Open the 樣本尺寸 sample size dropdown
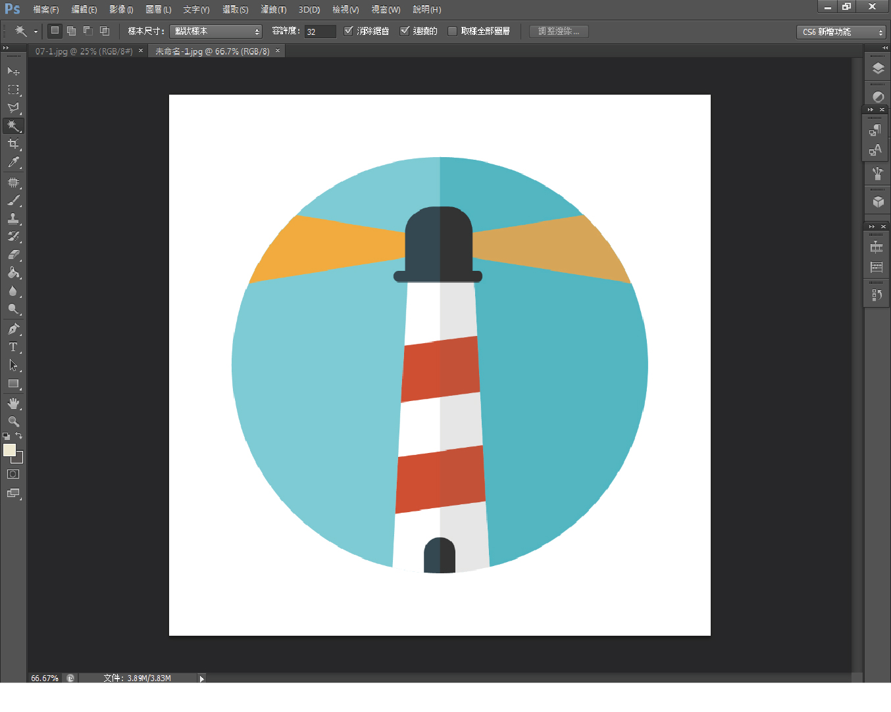The image size is (891, 712). [216, 32]
